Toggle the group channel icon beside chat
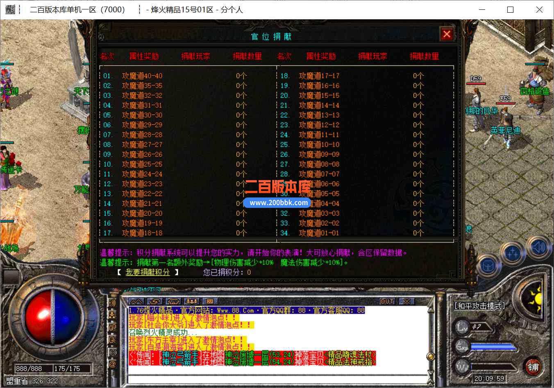This screenshot has height=388, width=554. [x=113, y=315]
